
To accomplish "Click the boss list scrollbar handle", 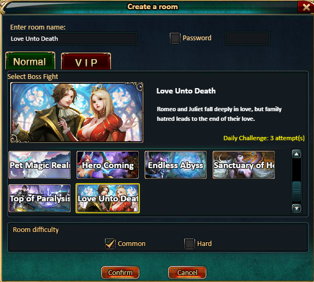I will click(x=296, y=191).
